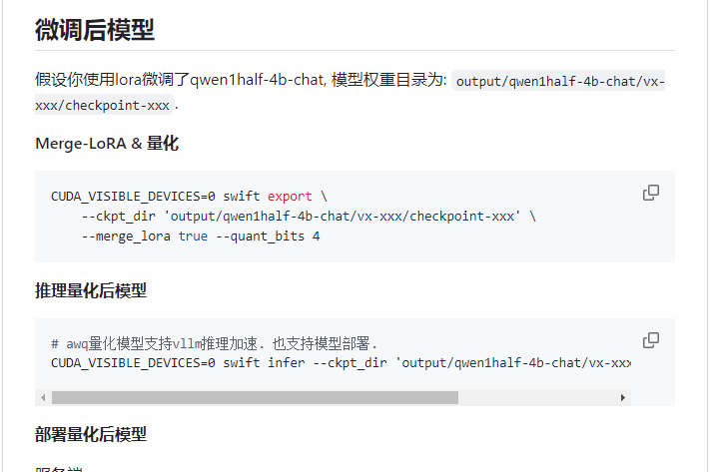This screenshot has height=472, width=711.
Task: Click the 微调后模型 heading
Action: coord(95,30)
